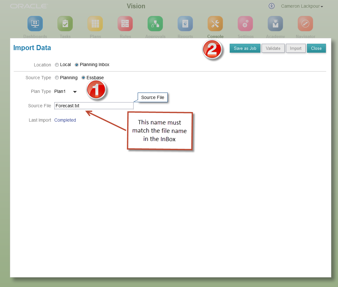Click the accessibility settings icon

[x=272, y=6]
